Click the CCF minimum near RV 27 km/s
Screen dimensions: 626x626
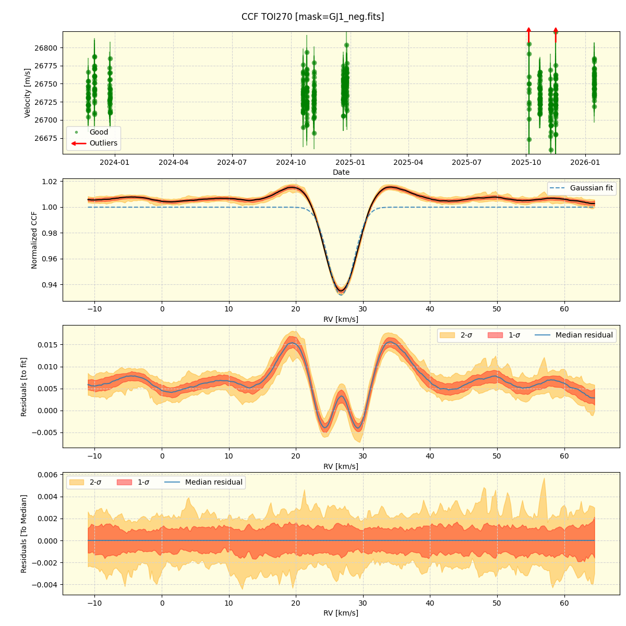click(x=341, y=291)
